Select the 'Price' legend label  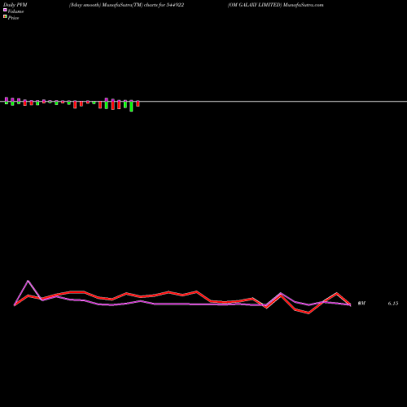(x=13, y=18)
